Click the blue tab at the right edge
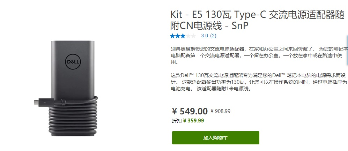 [x=347, y=50]
